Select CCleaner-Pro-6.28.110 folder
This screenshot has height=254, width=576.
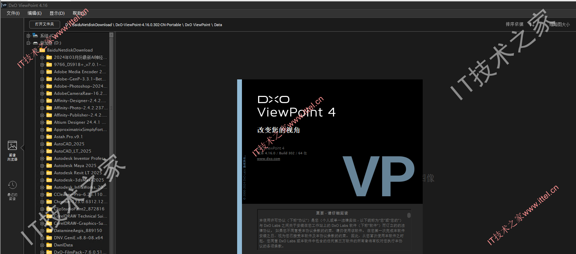(80, 195)
